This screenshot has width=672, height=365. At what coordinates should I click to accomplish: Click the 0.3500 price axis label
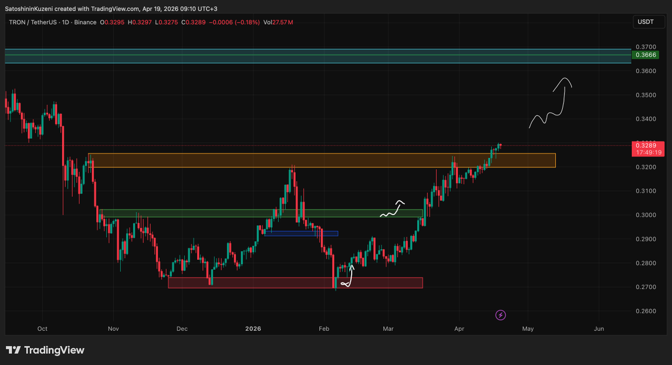pyautogui.click(x=646, y=95)
